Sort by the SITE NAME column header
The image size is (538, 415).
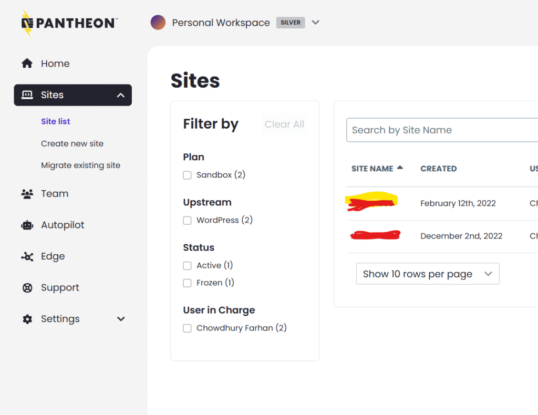373,169
